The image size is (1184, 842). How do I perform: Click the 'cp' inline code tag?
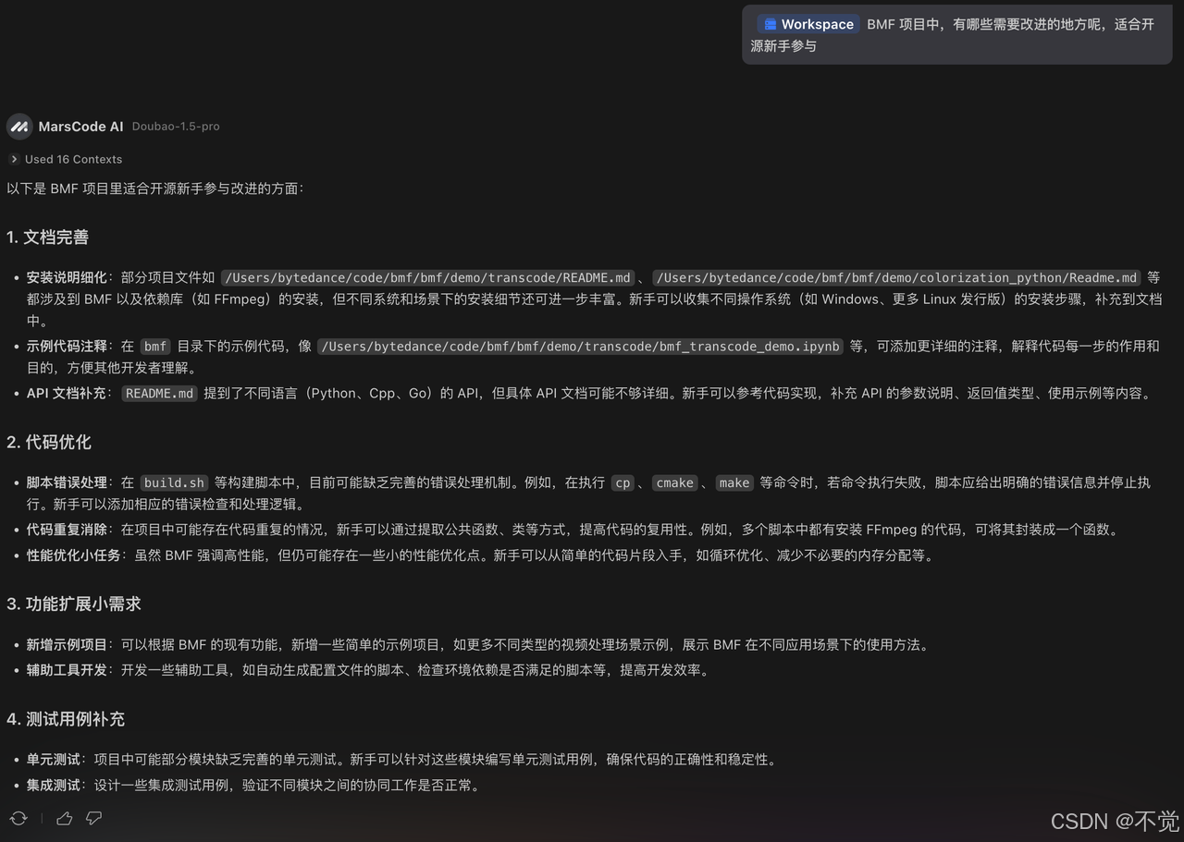click(623, 482)
